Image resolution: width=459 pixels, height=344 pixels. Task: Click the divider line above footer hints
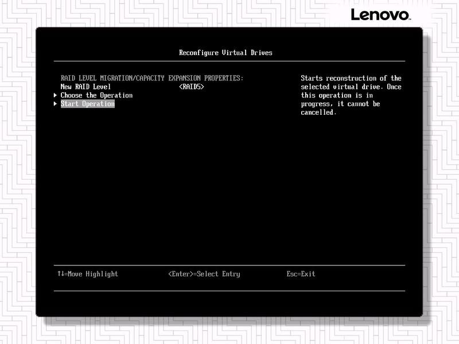pos(229,265)
